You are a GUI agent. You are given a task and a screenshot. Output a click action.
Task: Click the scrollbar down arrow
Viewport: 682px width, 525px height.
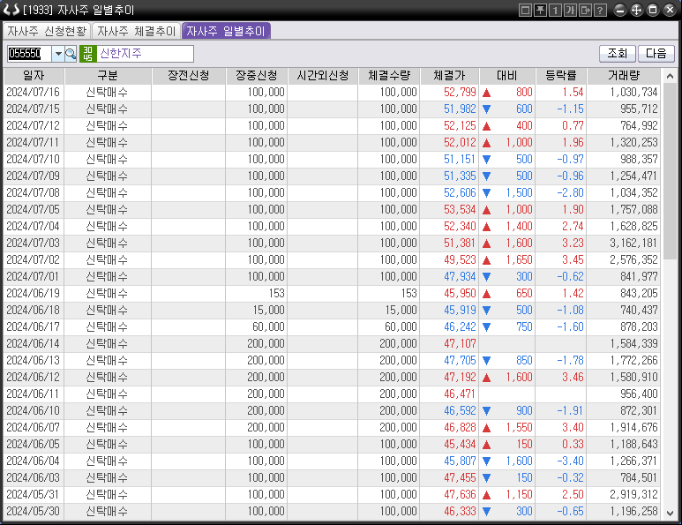point(670,514)
